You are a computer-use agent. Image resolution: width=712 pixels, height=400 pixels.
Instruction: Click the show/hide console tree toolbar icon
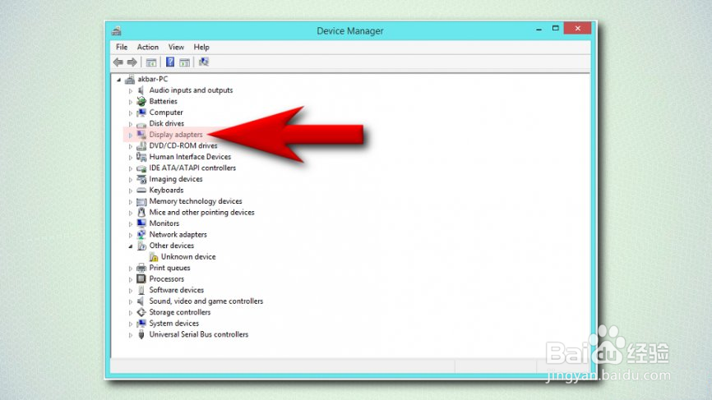coord(151,62)
